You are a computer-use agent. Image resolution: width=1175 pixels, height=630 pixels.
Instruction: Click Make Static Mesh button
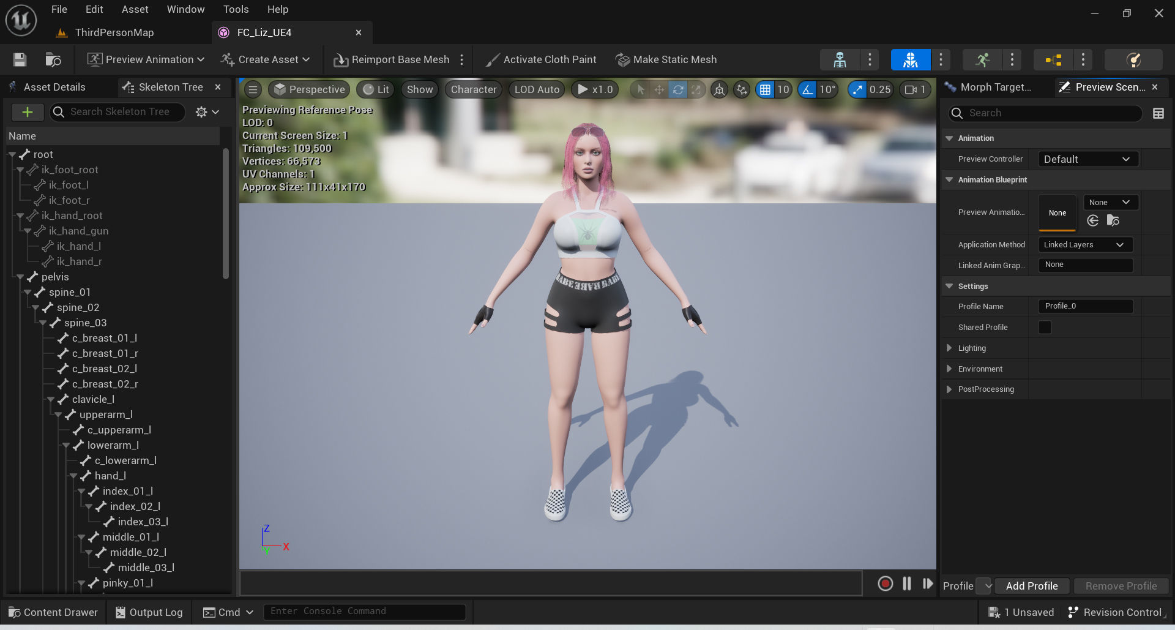tap(666, 59)
